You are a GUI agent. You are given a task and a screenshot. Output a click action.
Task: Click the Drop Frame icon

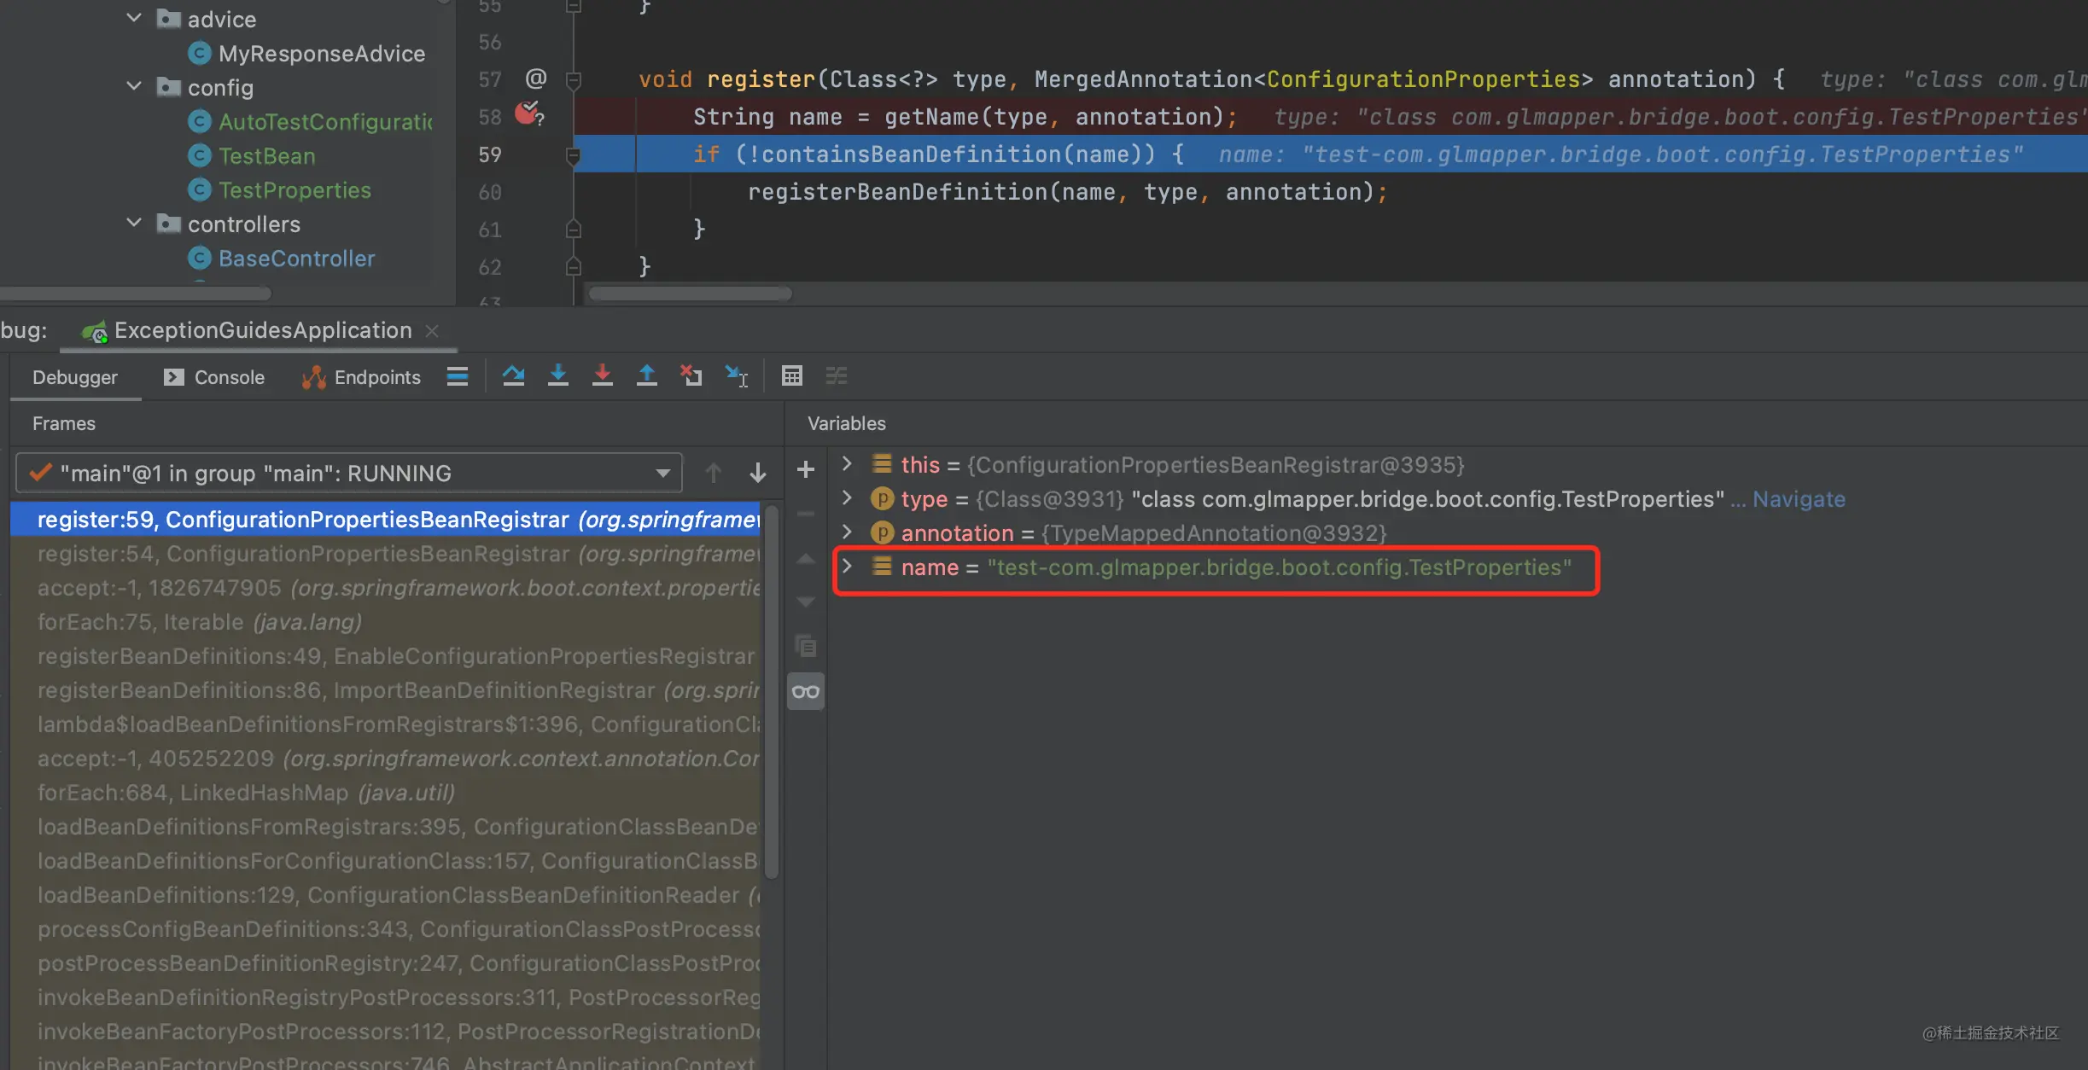(691, 375)
